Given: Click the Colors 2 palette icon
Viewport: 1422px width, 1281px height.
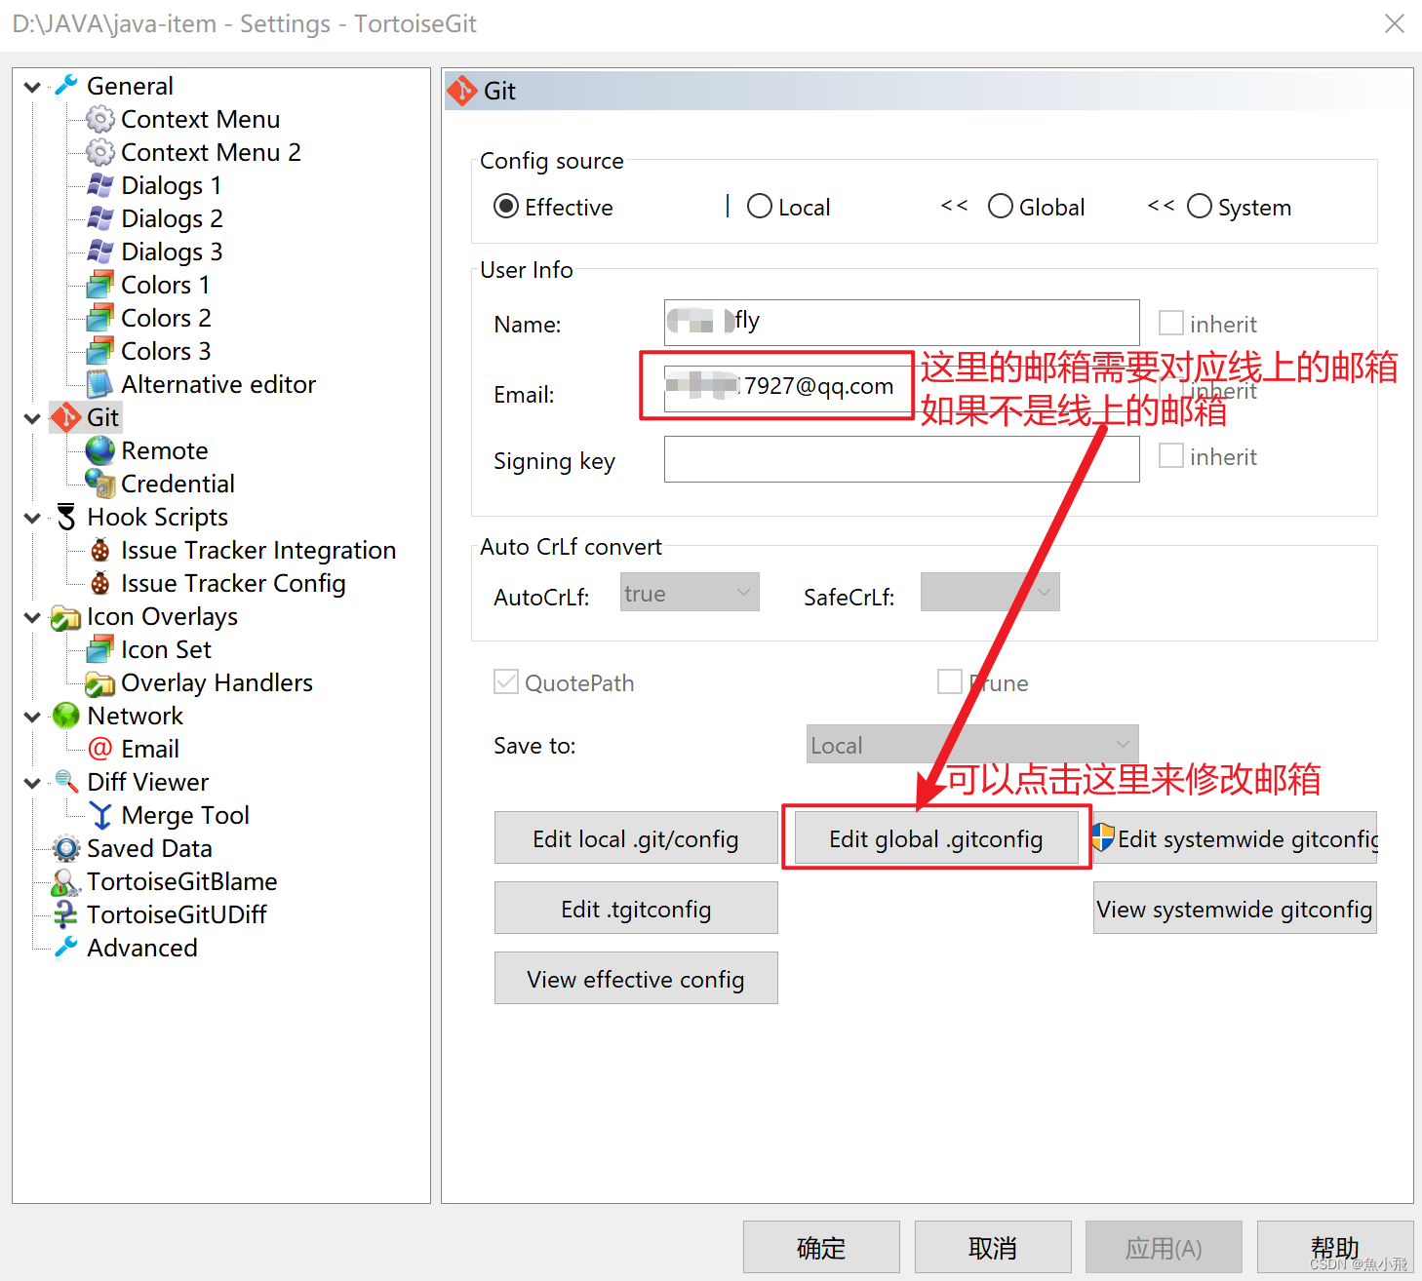Looking at the screenshot, I should (100, 318).
